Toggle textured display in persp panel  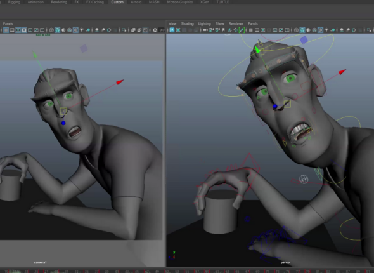321,30
